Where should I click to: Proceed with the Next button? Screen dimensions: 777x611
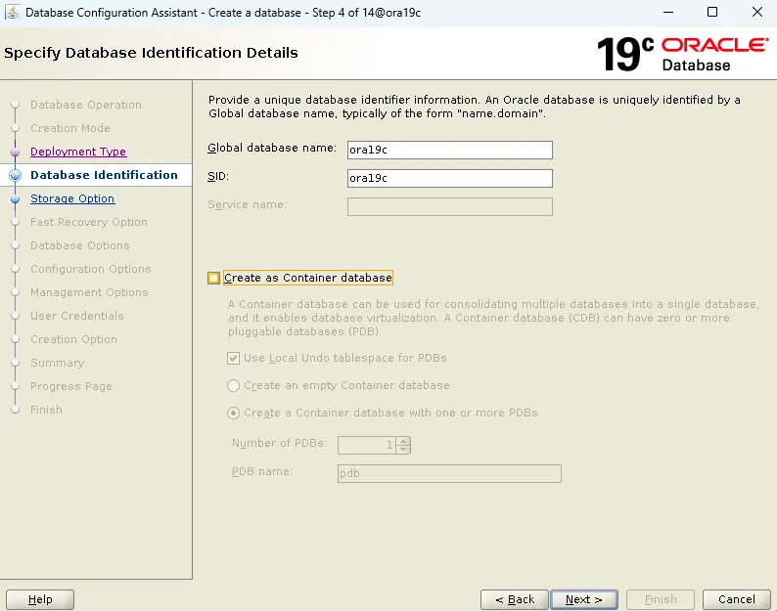pyautogui.click(x=584, y=599)
